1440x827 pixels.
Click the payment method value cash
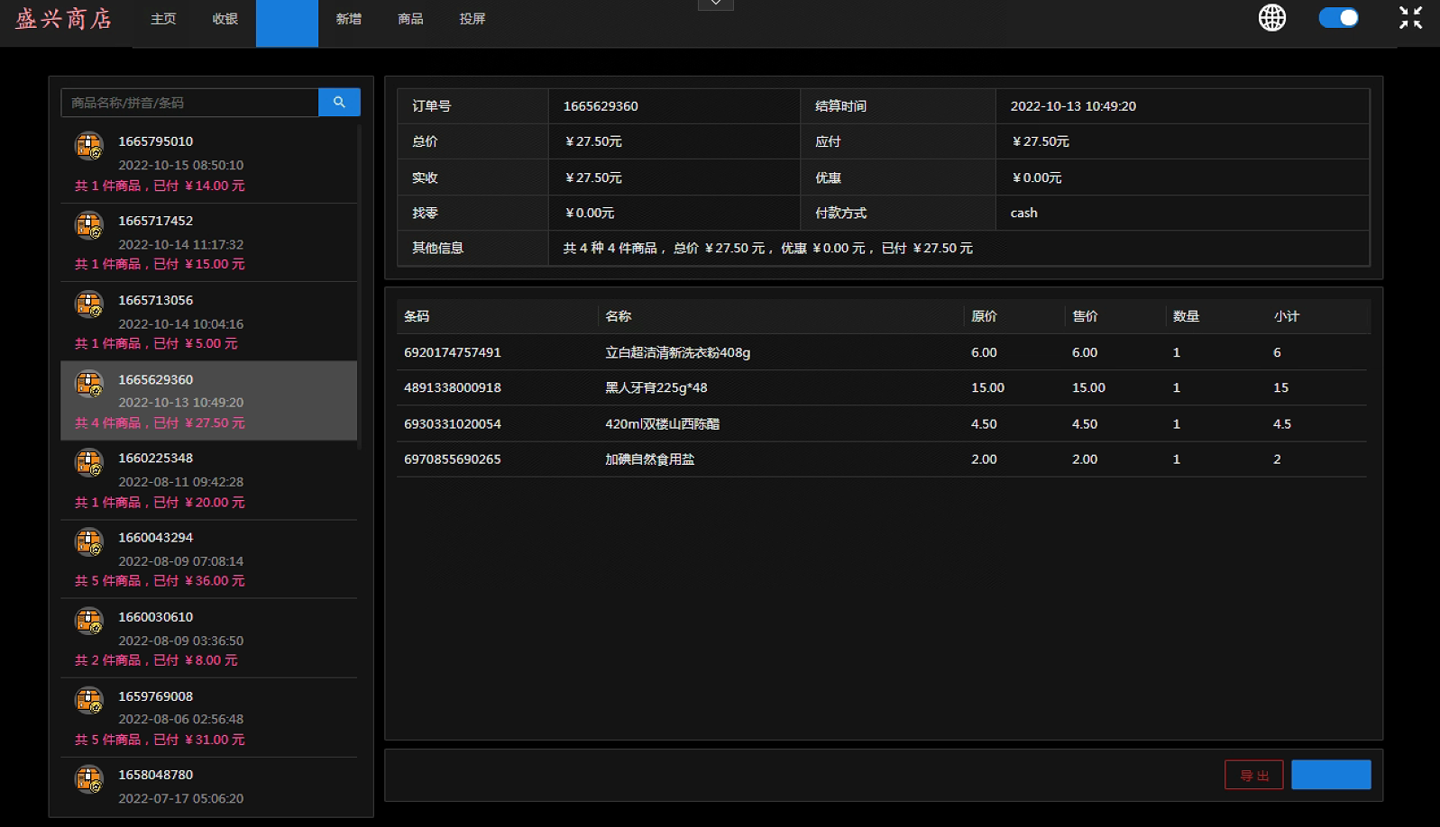1024,213
